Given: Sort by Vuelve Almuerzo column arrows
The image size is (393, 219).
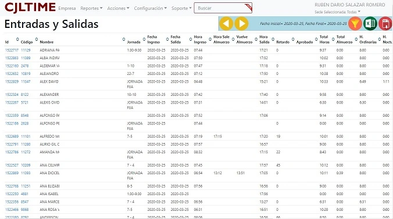Looking at the screenshot, I should (256, 39).
